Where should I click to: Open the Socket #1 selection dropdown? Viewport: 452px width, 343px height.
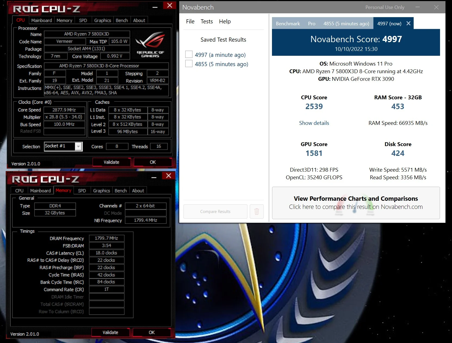point(78,146)
